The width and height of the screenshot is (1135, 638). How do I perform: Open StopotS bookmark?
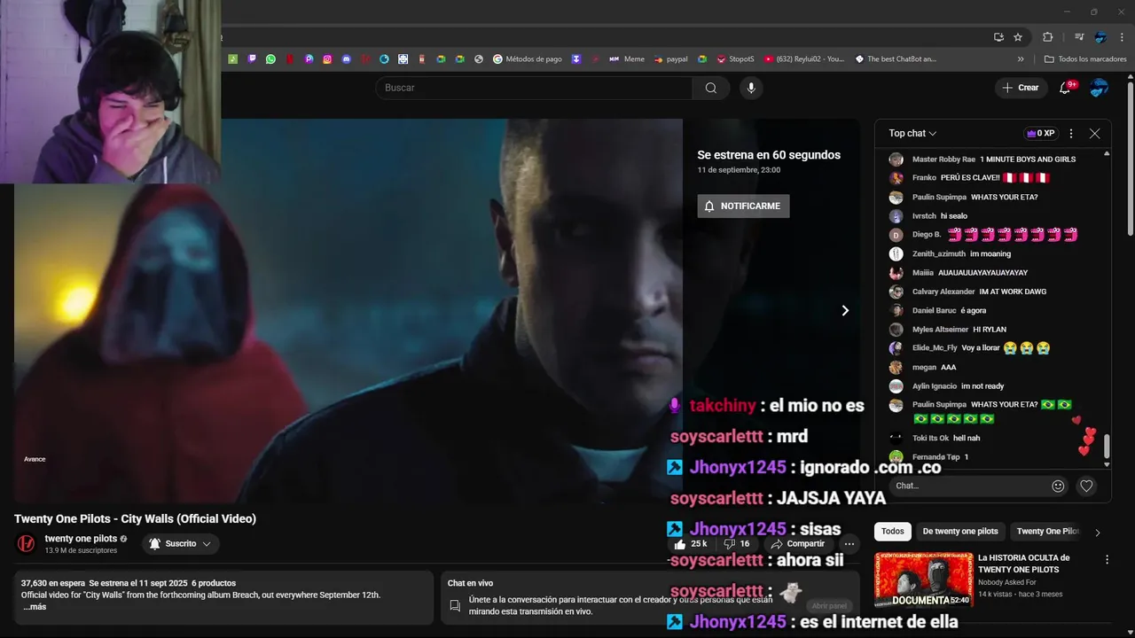pyautogui.click(x=735, y=59)
